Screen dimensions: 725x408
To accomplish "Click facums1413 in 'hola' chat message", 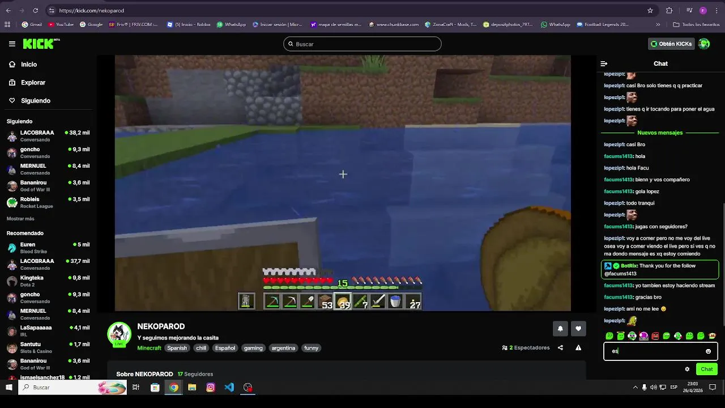I will tap(618, 156).
